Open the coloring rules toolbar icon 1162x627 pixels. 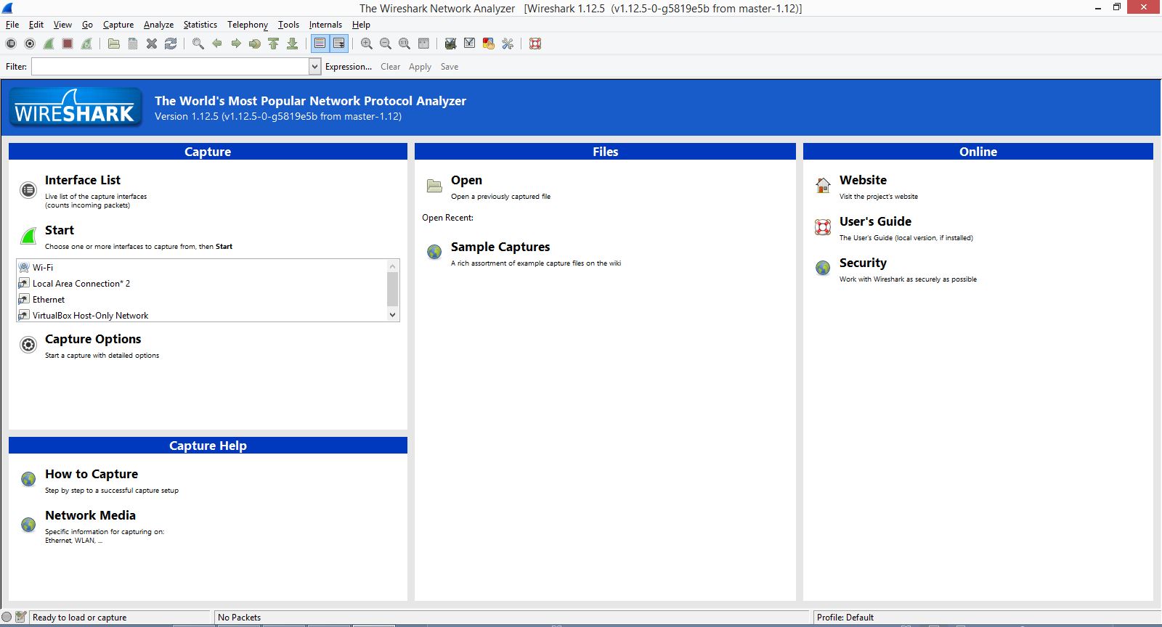click(489, 44)
